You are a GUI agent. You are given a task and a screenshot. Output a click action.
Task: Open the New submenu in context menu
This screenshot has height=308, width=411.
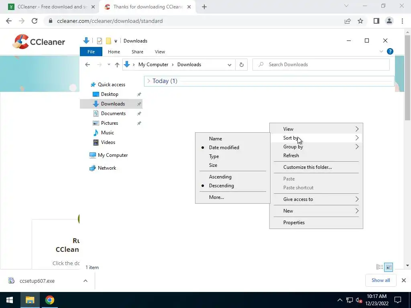[x=316, y=211]
